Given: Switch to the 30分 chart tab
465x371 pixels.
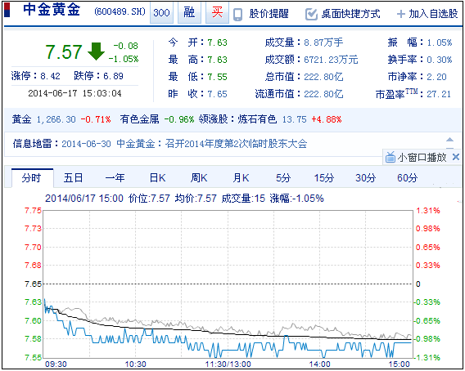Looking at the screenshot, I should point(366,178).
